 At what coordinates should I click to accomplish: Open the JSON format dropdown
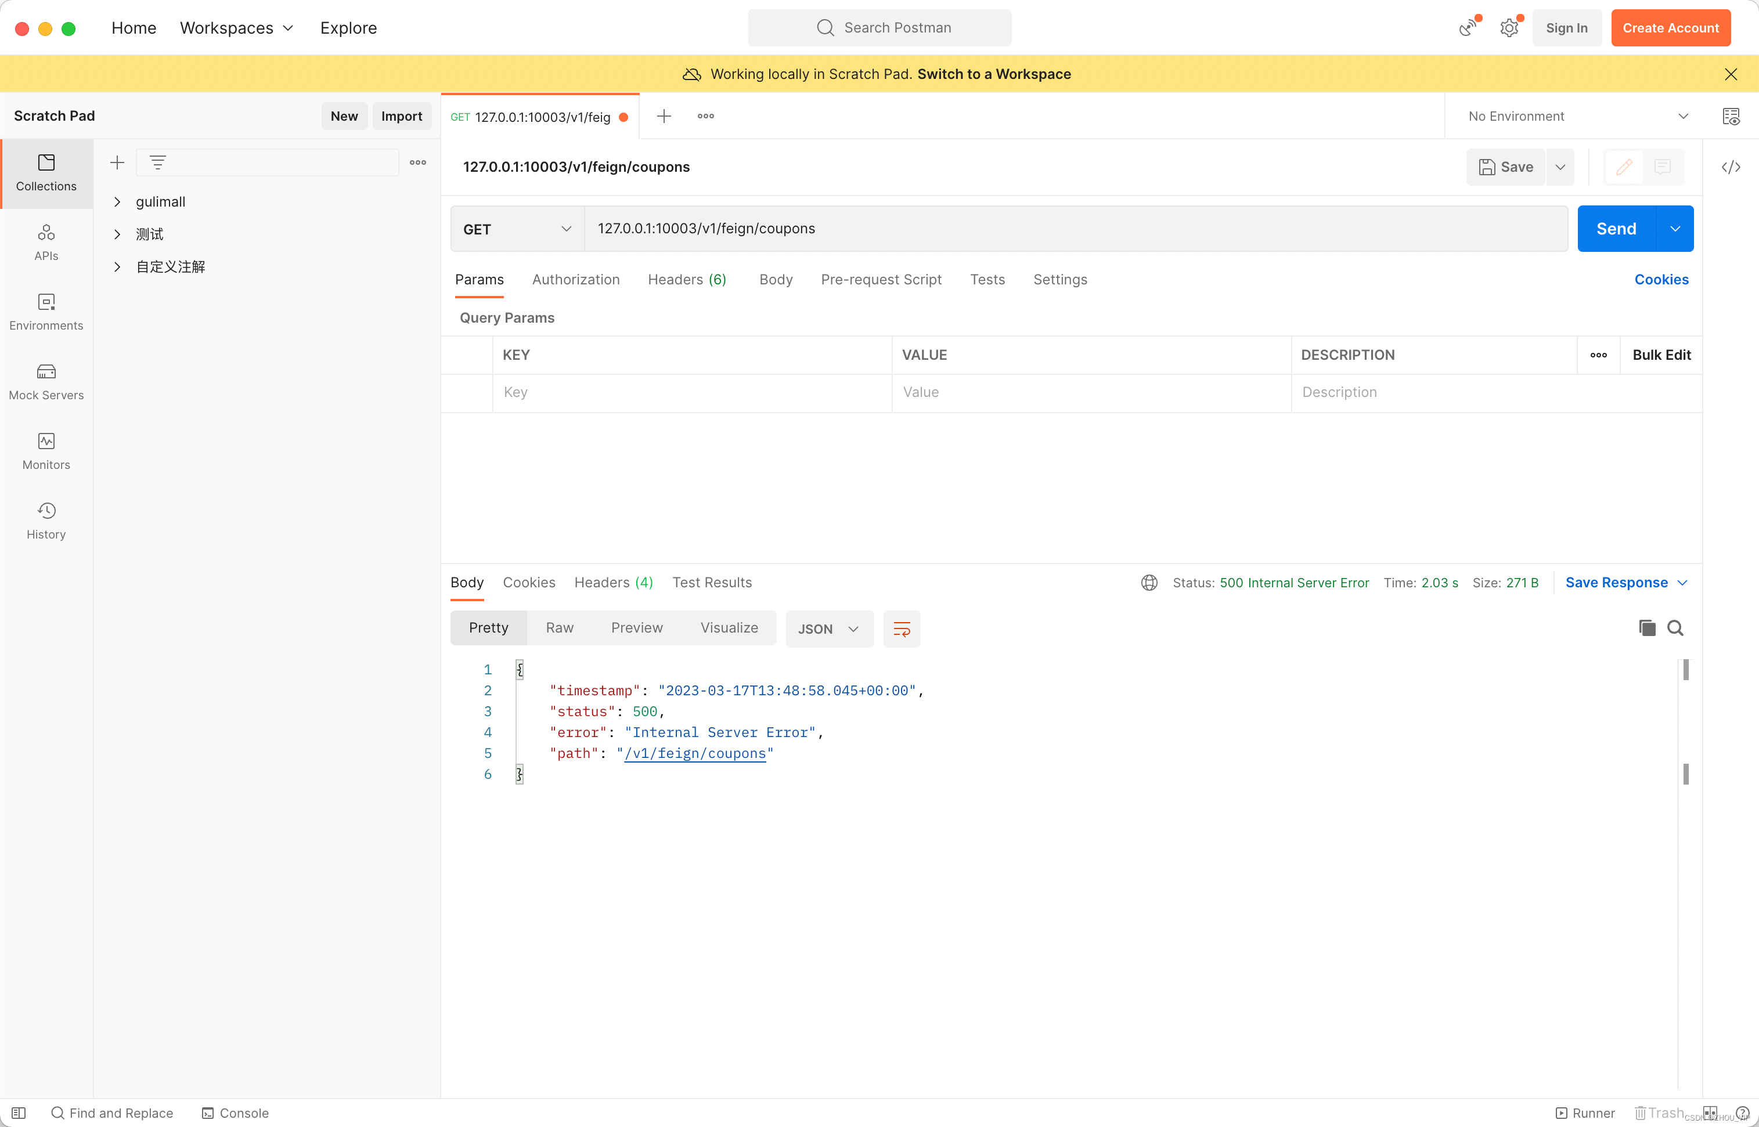click(x=830, y=628)
